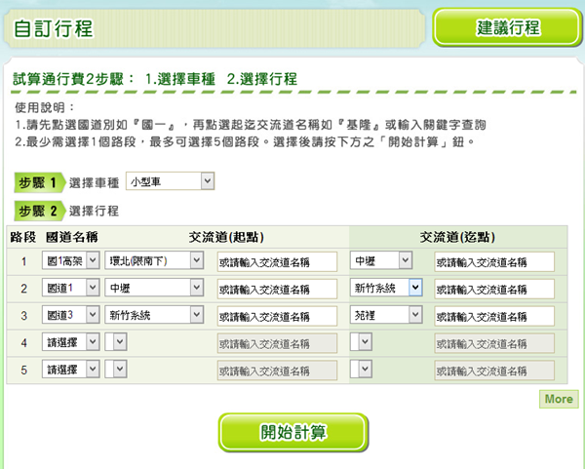Open row 4 empty end interchange dropdown
Screen dimensions: 585x469
click(x=361, y=342)
